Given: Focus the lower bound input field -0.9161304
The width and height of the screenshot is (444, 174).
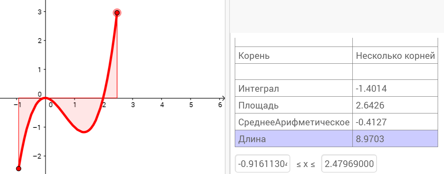Looking at the screenshot, I should coord(263,163).
